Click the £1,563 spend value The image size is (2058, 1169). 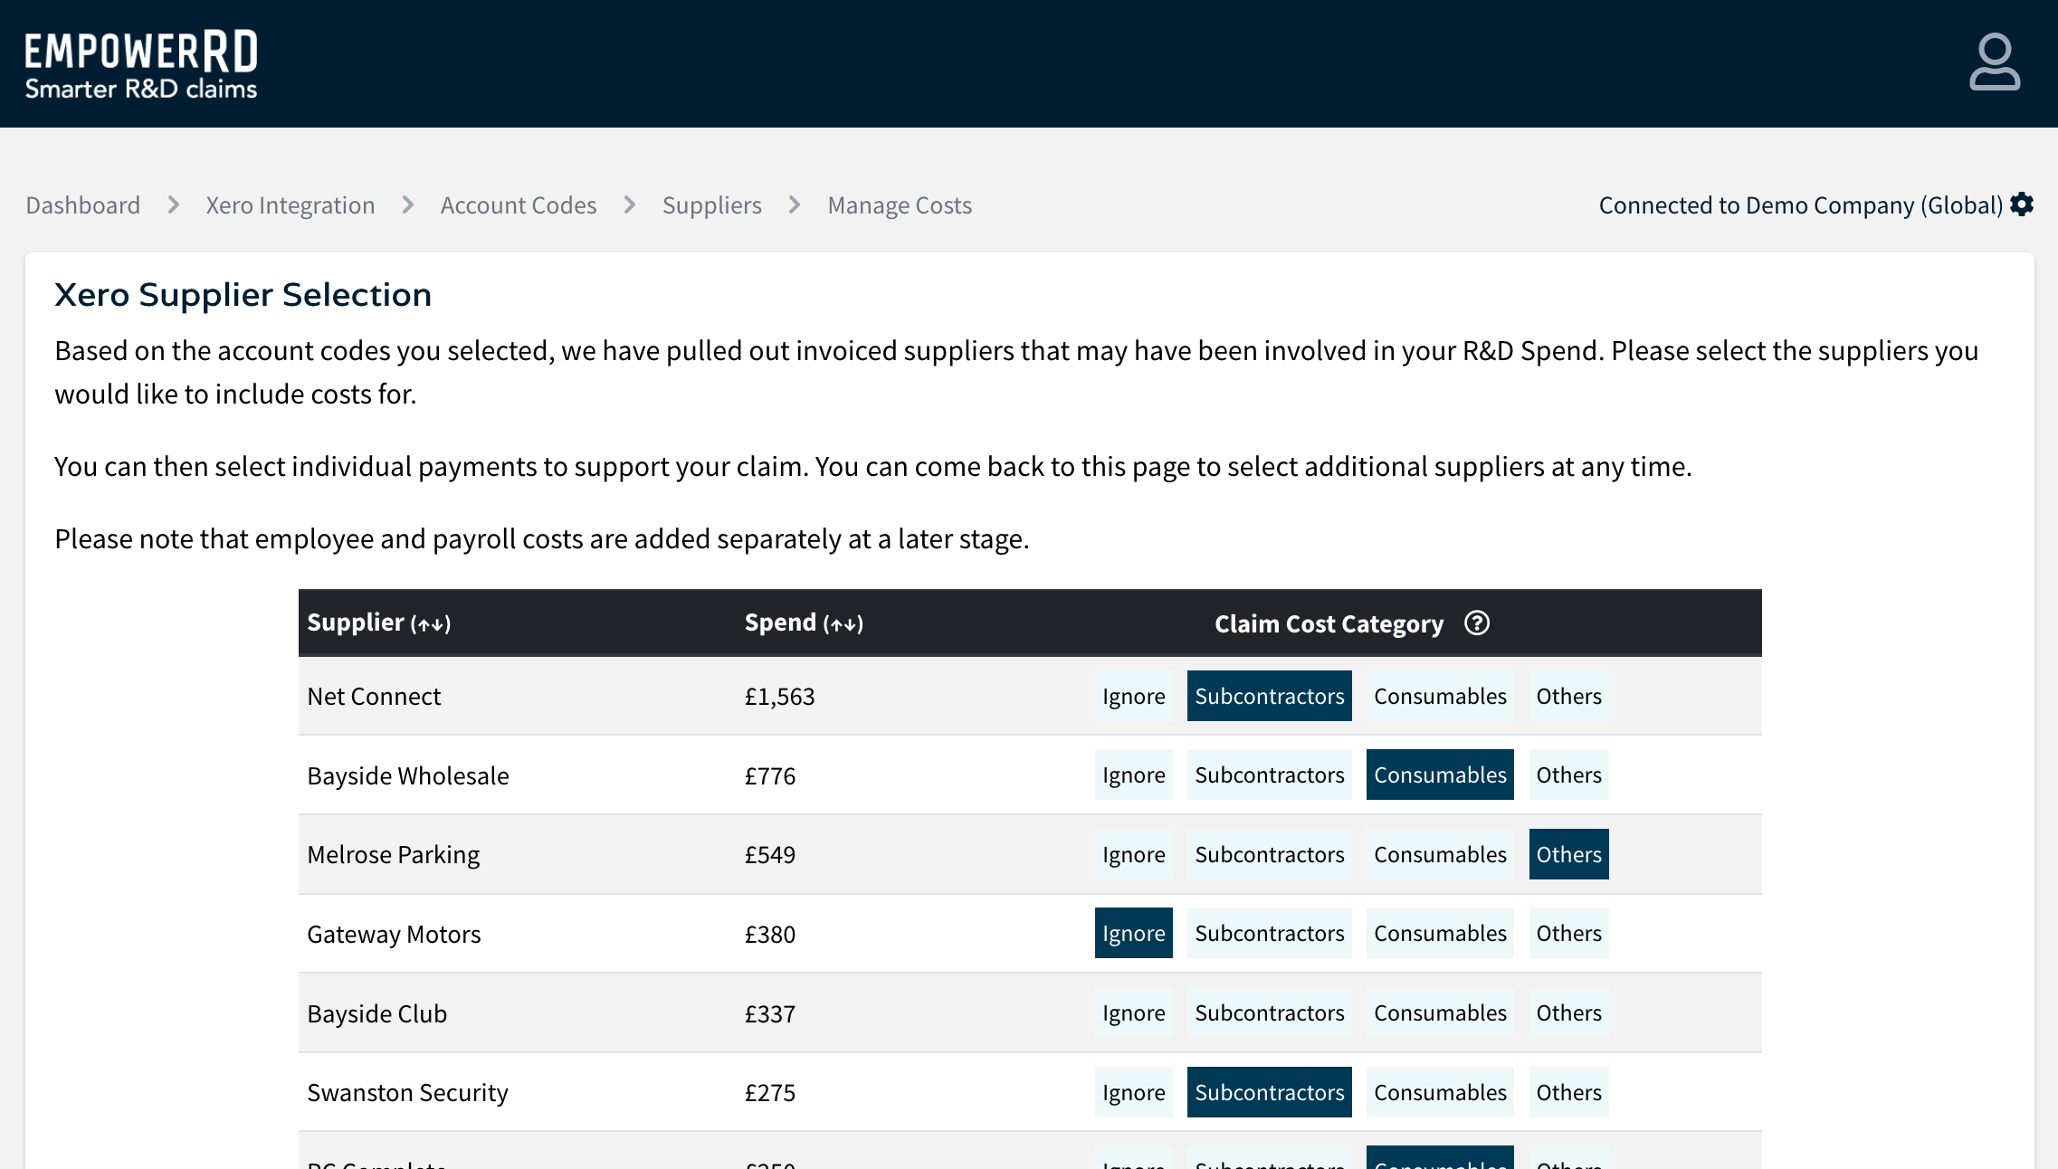coord(779,696)
